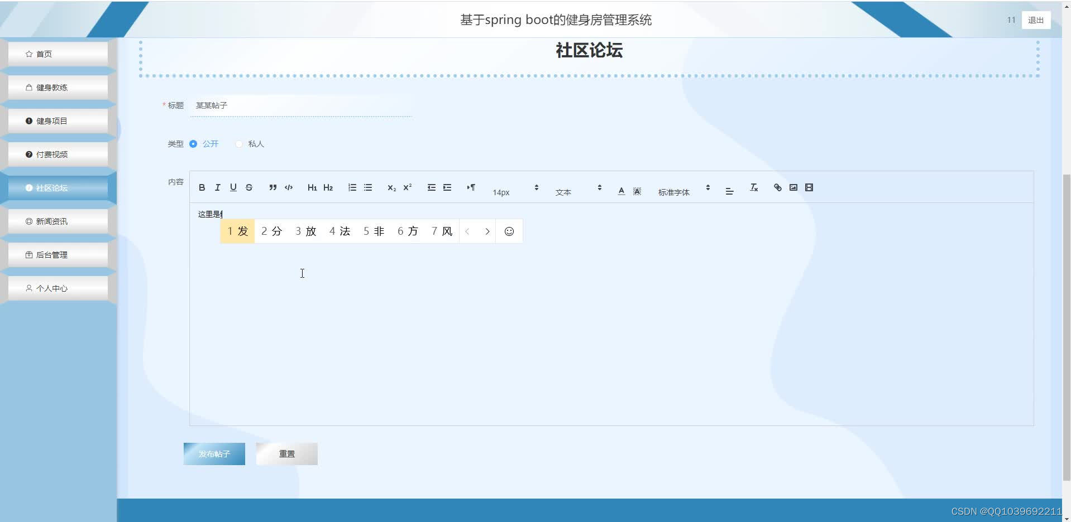Decrease indent of the paragraph
Viewport: 1071px width, 522px height.
[x=432, y=187]
